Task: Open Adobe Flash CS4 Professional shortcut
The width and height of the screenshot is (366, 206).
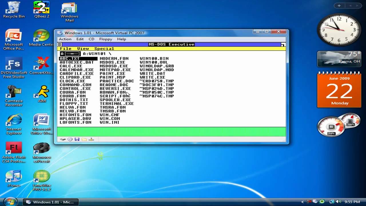Action: pos(14,152)
